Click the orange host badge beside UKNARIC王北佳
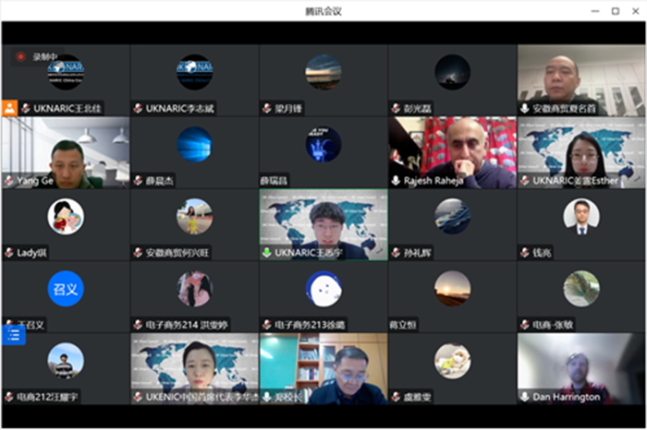The image size is (647, 430). click(x=9, y=108)
